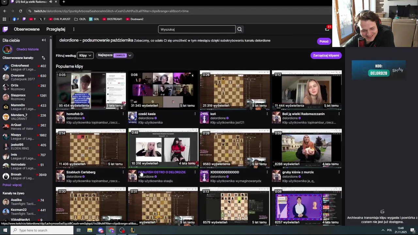
Task: Sort the followed channels list
Action: coord(43,58)
